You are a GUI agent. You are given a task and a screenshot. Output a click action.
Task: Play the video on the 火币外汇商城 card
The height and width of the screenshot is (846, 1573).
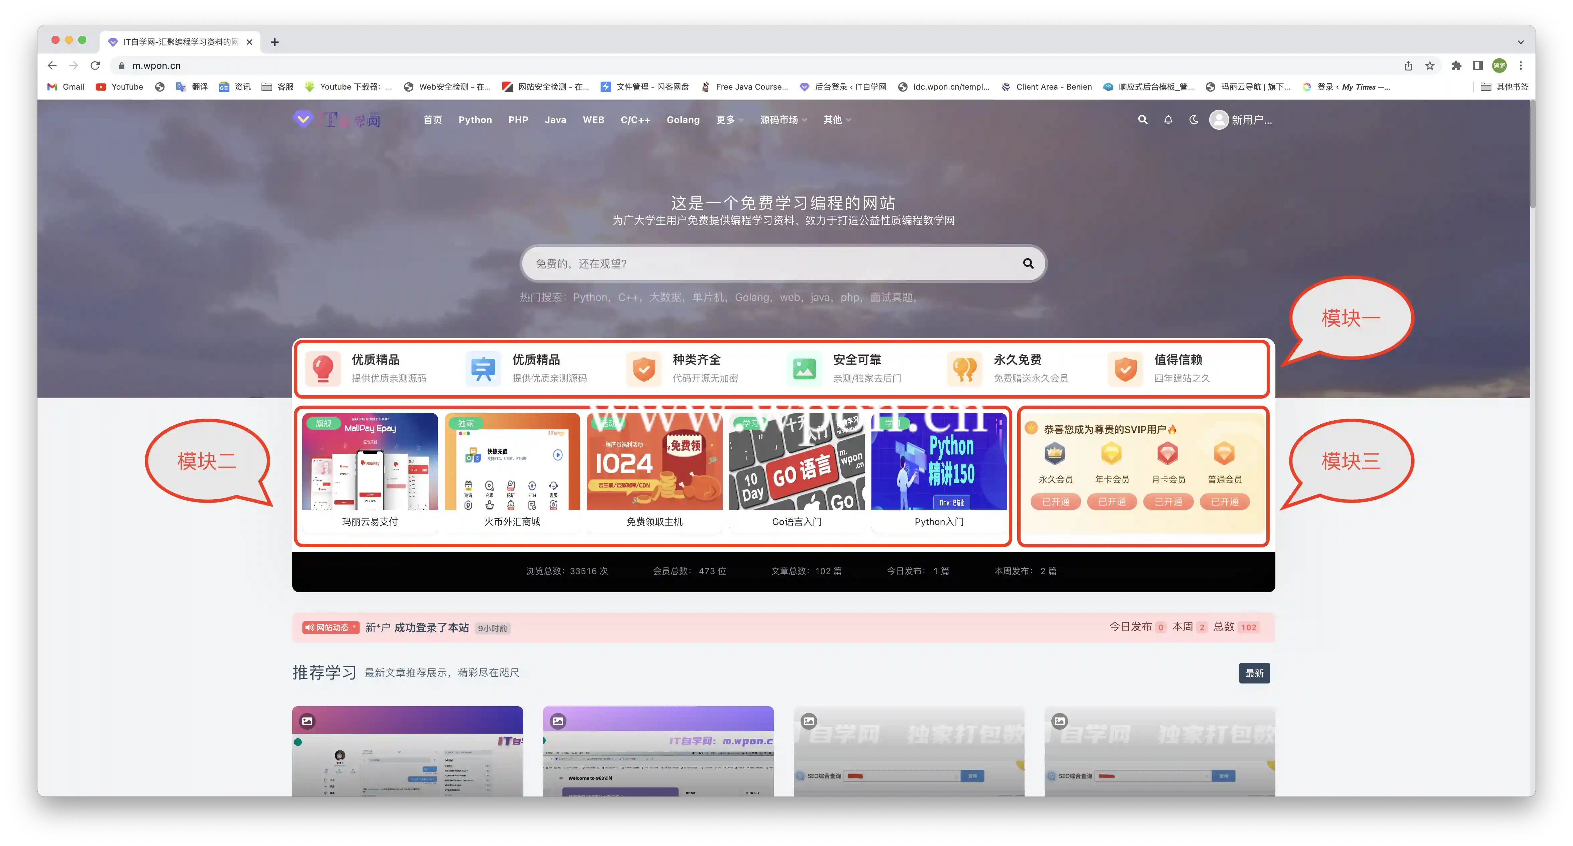pos(557,454)
